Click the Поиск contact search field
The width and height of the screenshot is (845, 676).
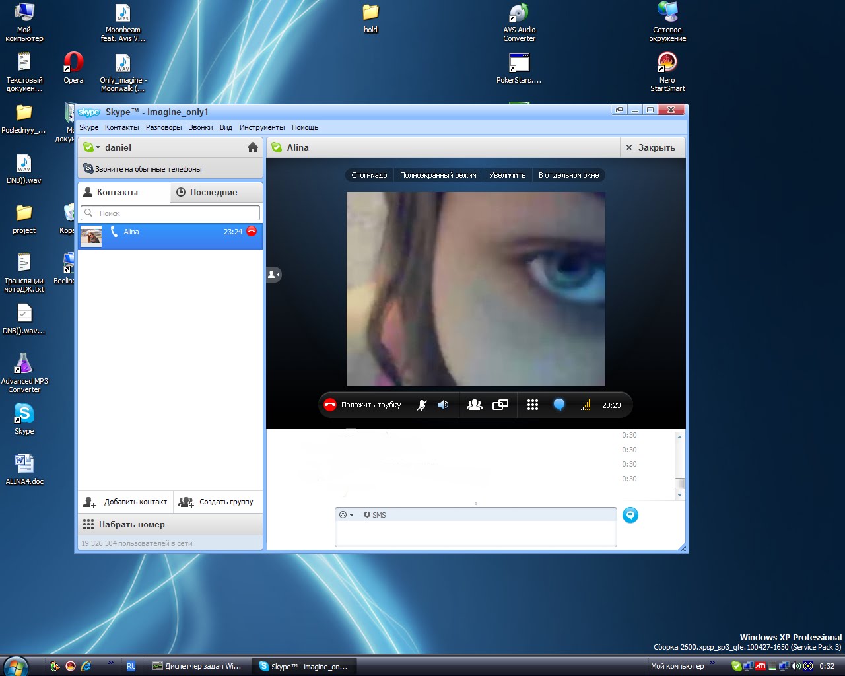(170, 213)
